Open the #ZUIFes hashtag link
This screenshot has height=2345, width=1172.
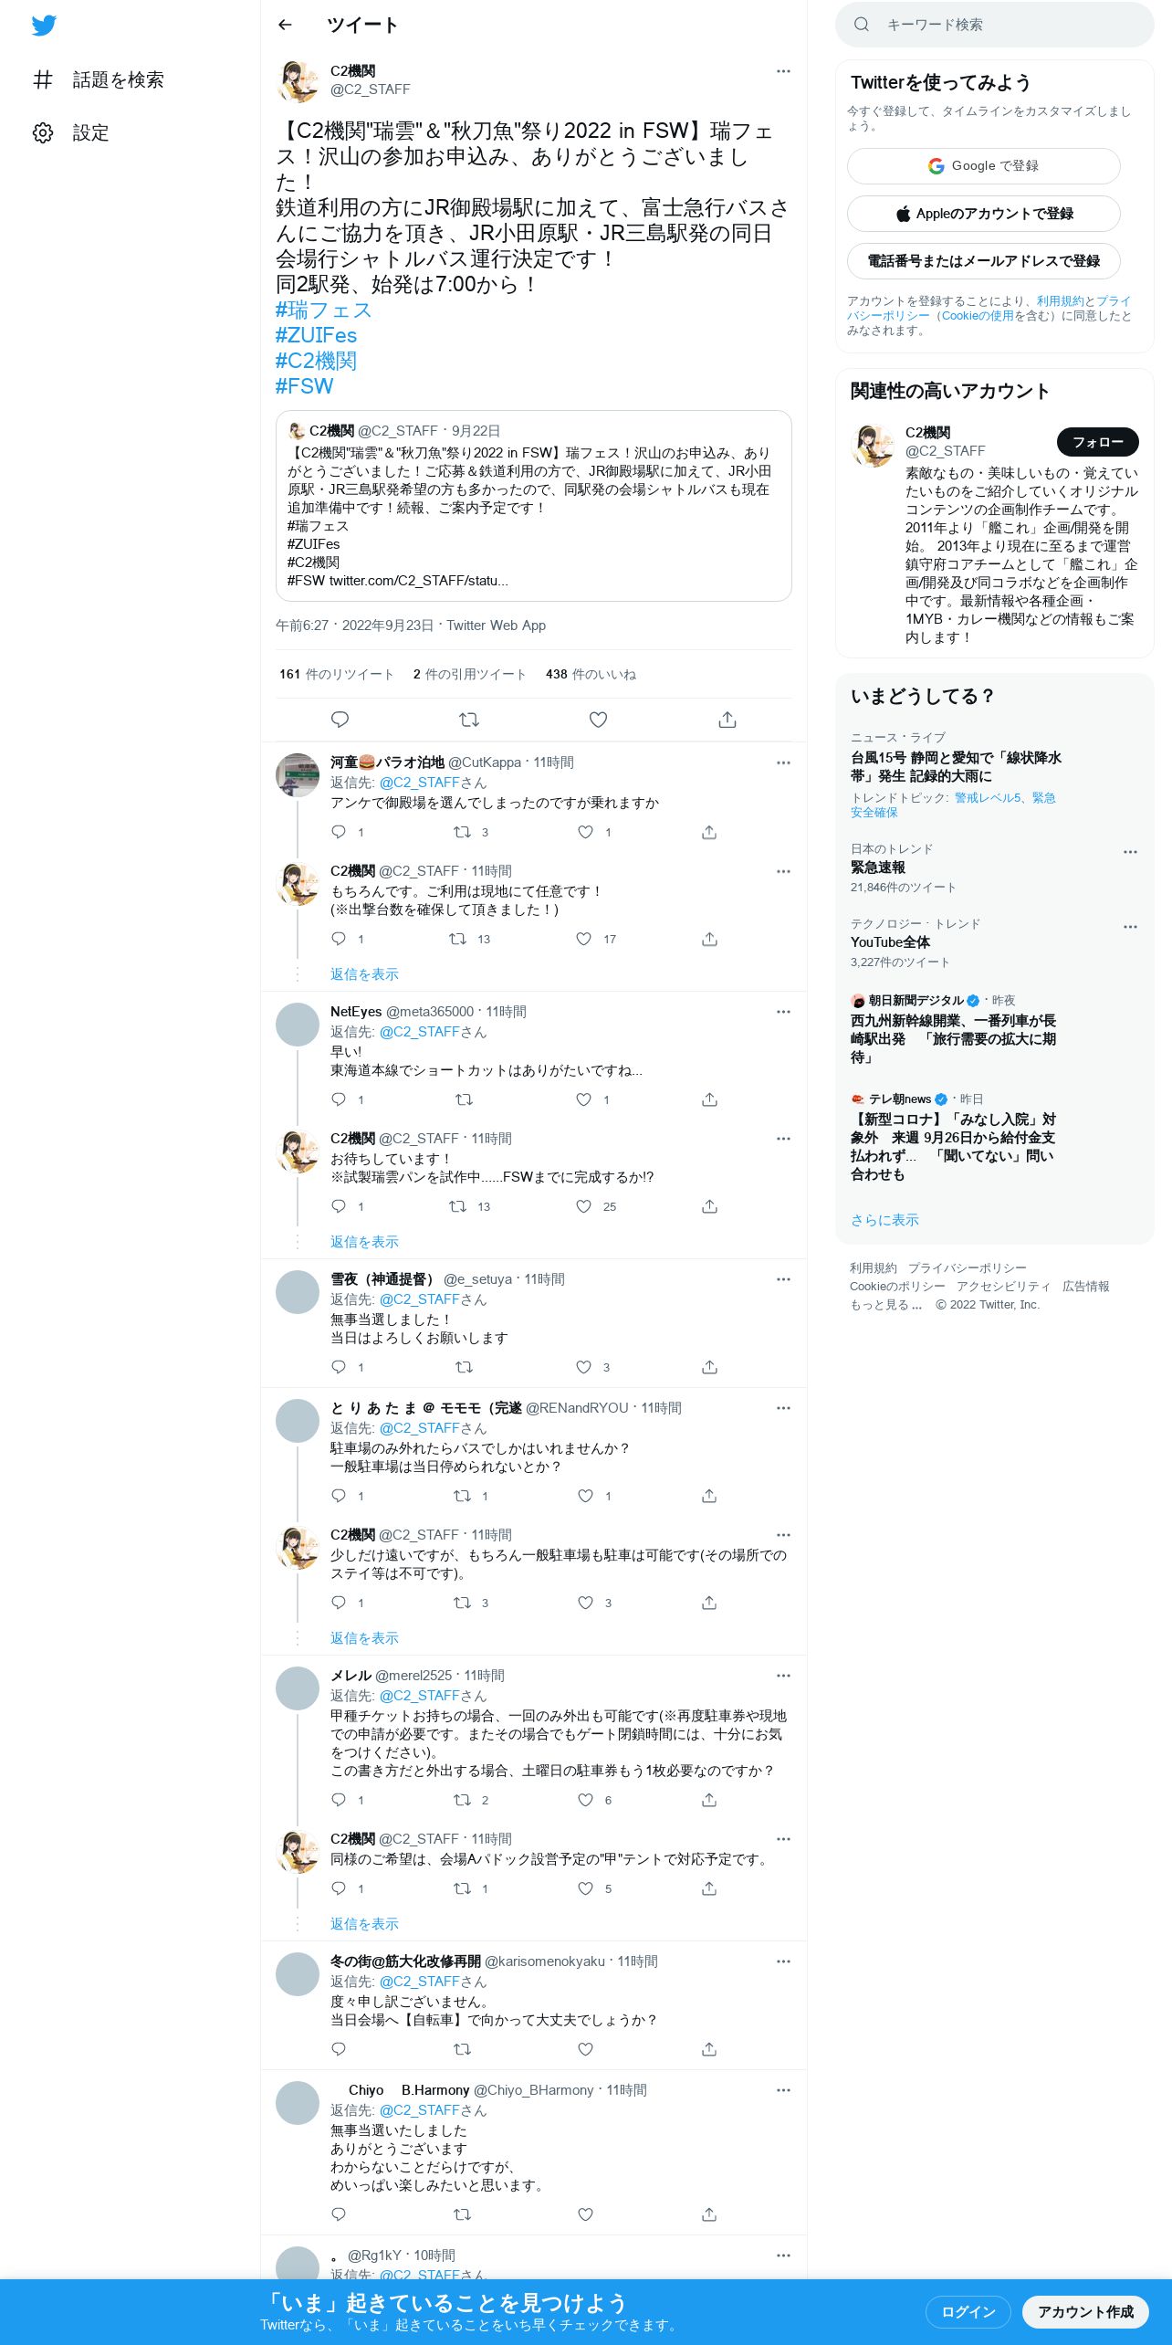316,335
